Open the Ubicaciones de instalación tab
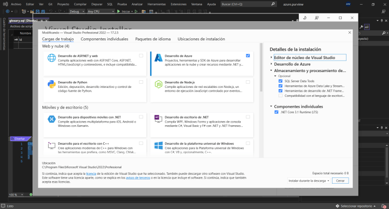This screenshot has width=389, height=209. point(201,39)
